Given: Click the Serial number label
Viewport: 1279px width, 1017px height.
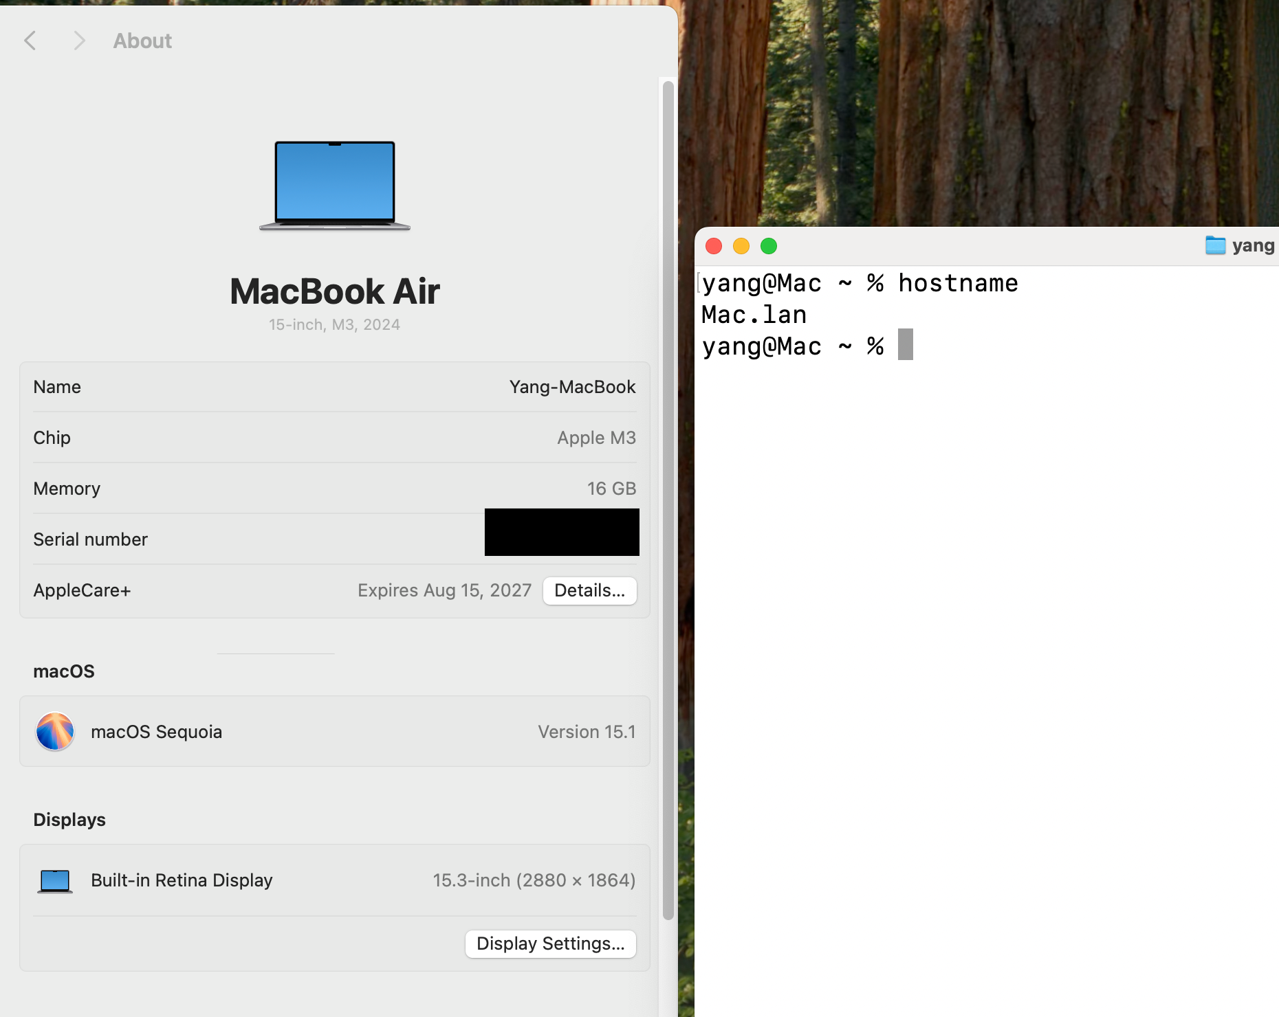Looking at the screenshot, I should click(x=91, y=539).
